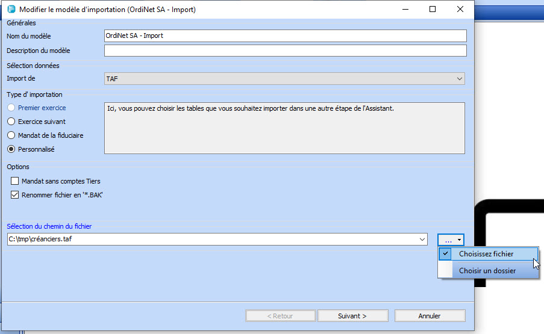Screen dimensions: 544x334
Task: Maximize the import model dialog window
Action: [x=432, y=10]
